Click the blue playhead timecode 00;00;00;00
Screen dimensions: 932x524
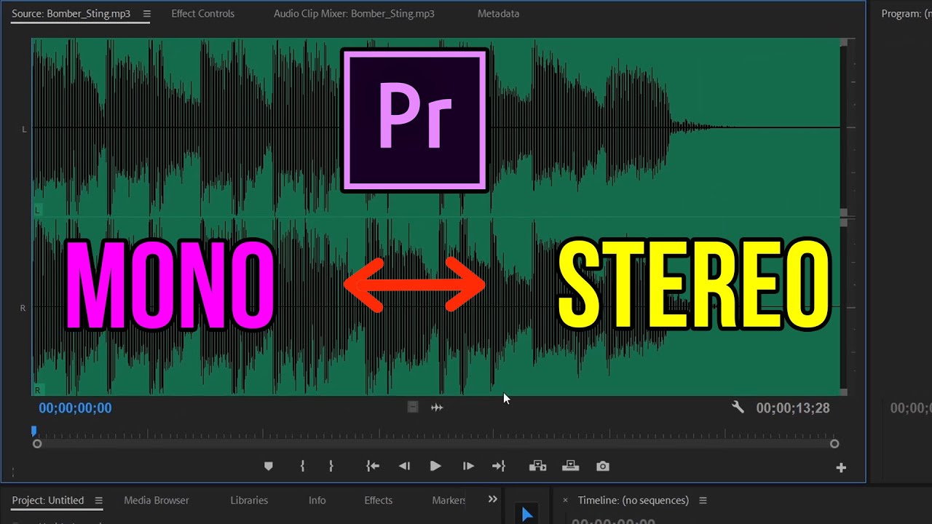[76, 408]
